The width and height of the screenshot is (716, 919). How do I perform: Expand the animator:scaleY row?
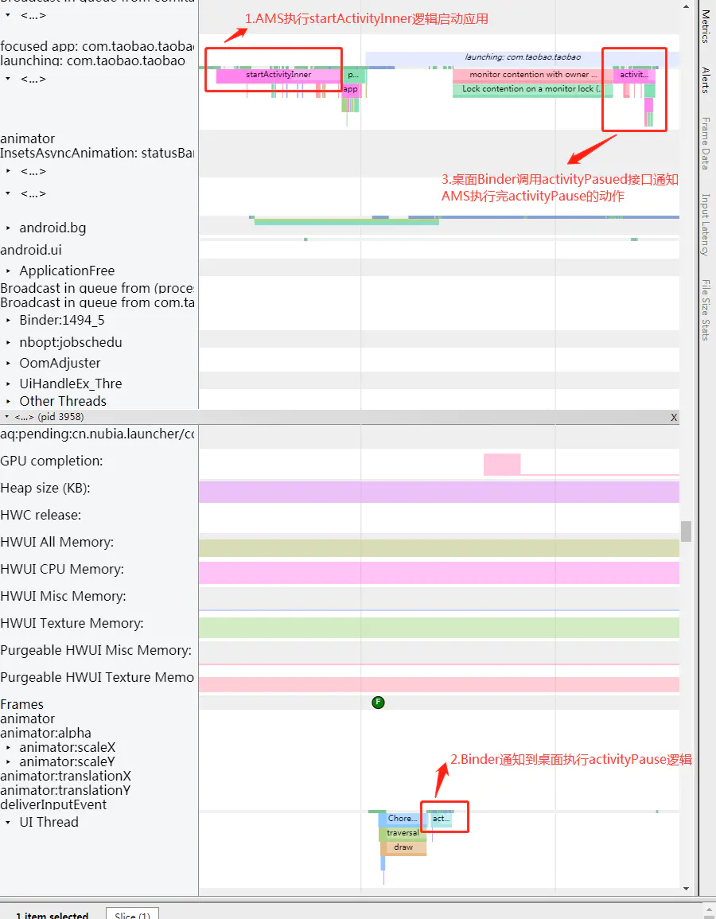click(8, 762)
